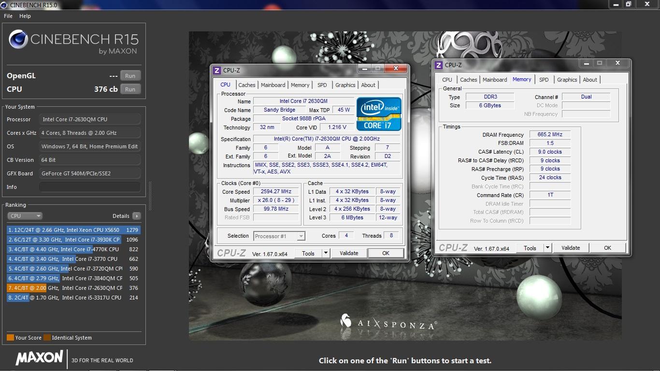660x371 pixels.
Task: Select the Core i7-3930K ranking entry
Action: (x=73, y=240)
